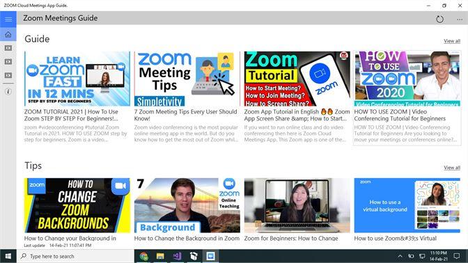Viewport: 468px width, 263px height.
Task: Open the third video section sidebar icon
Action: (x=8, y=75)
